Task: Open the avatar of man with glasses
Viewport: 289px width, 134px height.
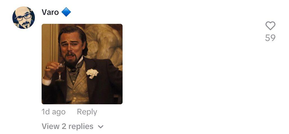Action: point(24,18)
